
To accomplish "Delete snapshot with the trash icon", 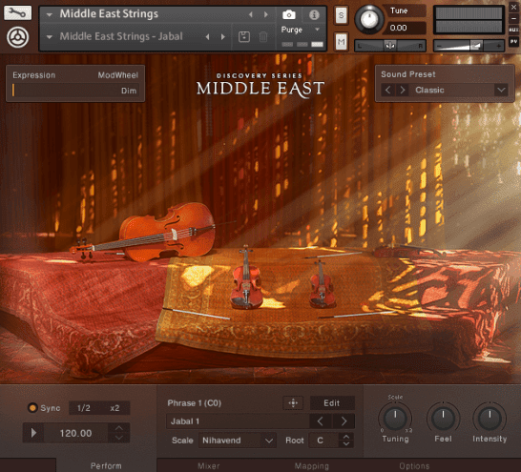I will (x=262, y=36).
